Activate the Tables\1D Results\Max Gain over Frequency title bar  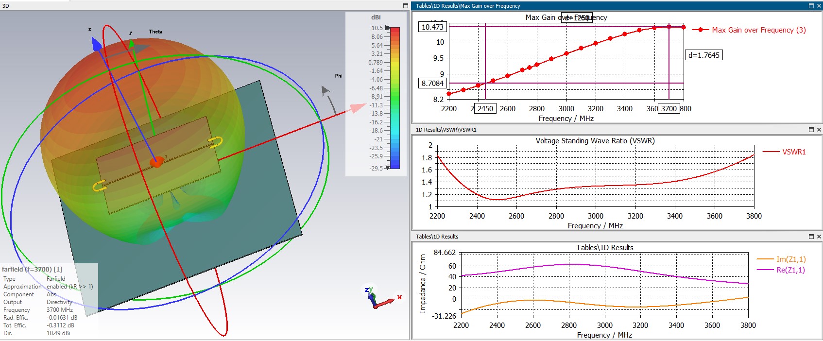click(x=617, y=6)
